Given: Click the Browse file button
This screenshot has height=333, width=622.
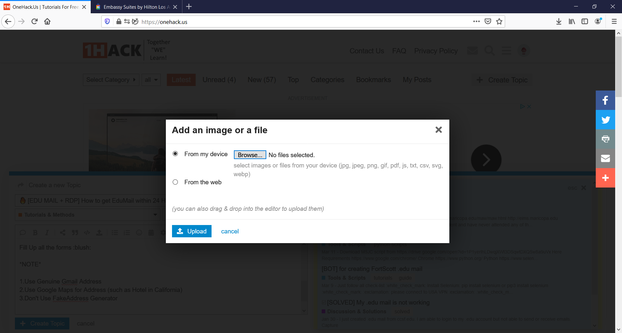Looking at the screenshot, I should click(x=250, y=155).
